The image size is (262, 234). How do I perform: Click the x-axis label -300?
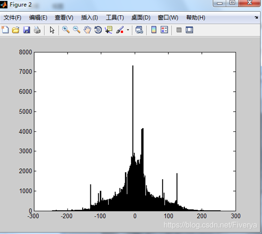pyautogui.click(x=33, y=216)
